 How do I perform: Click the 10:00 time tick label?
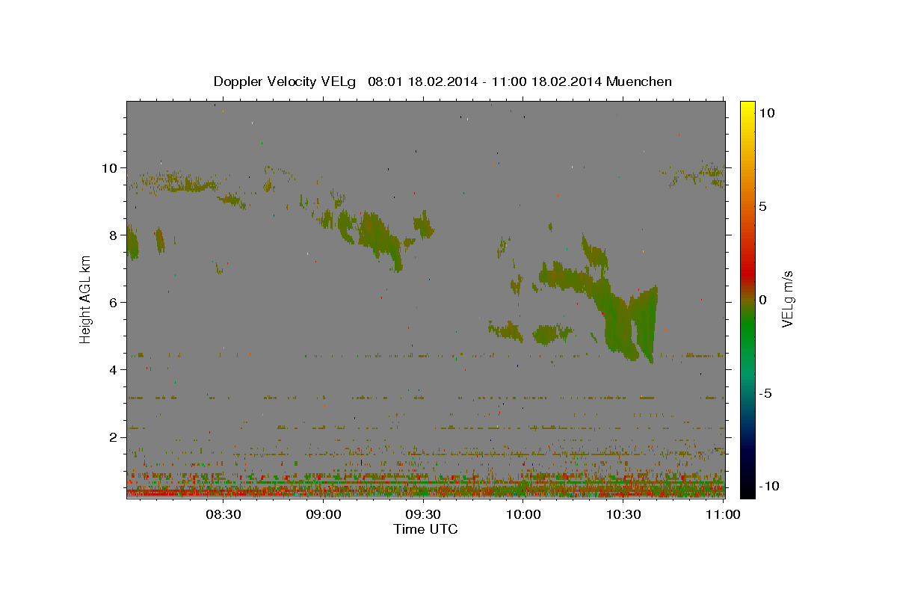coord(523,514)
